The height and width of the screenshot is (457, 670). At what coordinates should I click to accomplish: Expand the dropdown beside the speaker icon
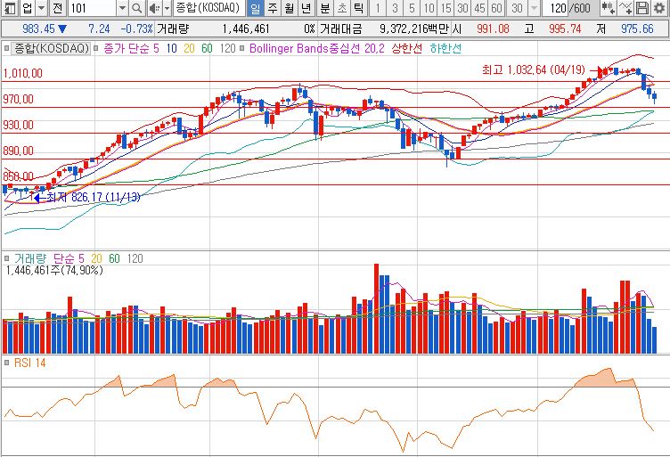(x=167, y=8)
